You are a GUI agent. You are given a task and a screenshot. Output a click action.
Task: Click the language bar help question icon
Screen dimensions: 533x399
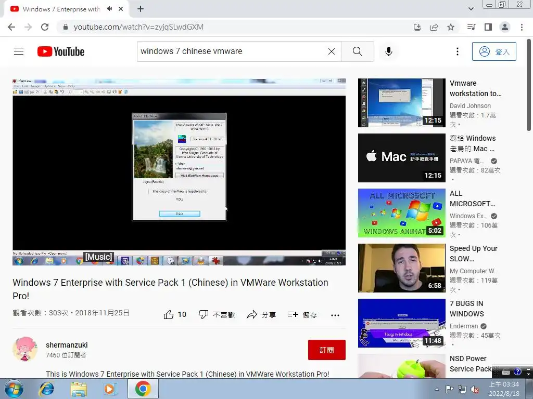pos(517,372)
